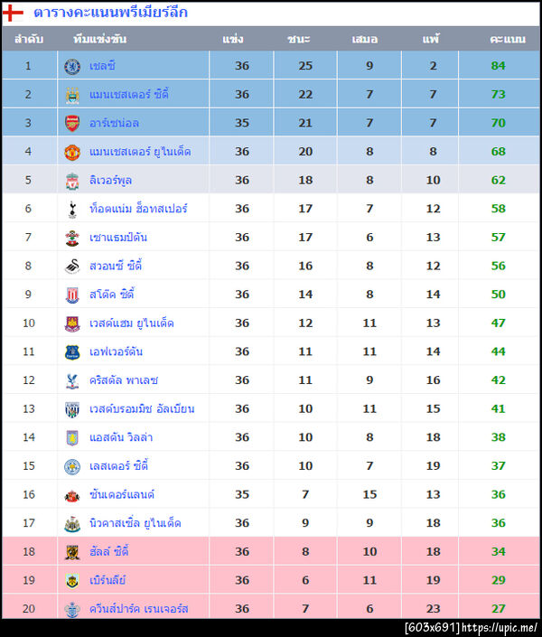This screenshot has height=637, width=542.
Task: Click the Chelsea club crest icon
Action: (72, 65)
